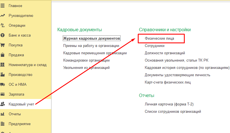Click the hamburger icon beside Главное
Image resolution: width=230 pixels, height=133 pixels.
coord(3,6)
